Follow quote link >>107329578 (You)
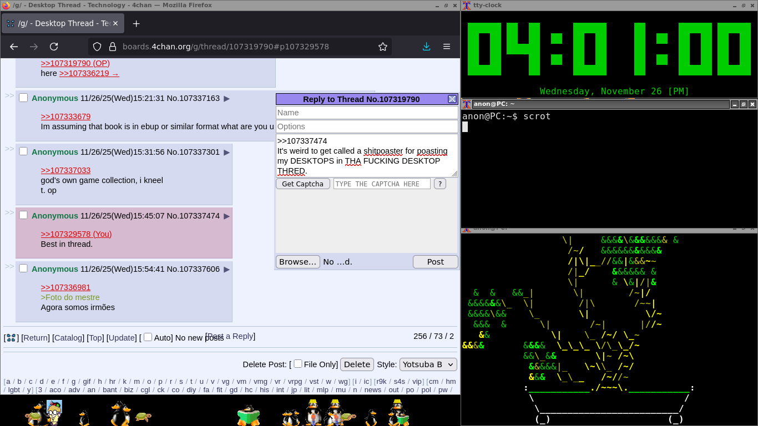This screenshot has height=426, width=758. [x=76, y=234]
